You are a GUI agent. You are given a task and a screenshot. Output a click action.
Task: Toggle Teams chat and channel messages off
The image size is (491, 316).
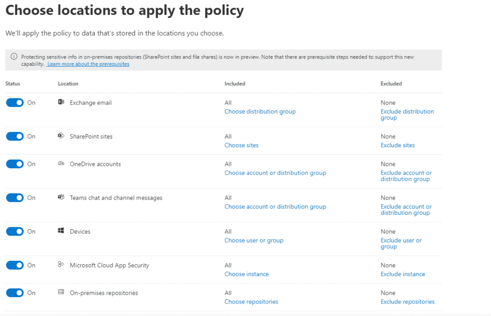15,198
